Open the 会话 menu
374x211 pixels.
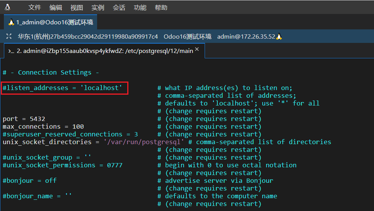(119, 8)
